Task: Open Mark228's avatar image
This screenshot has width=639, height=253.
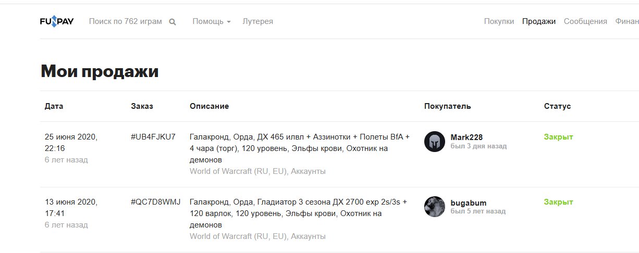Action: pos(434,142)
